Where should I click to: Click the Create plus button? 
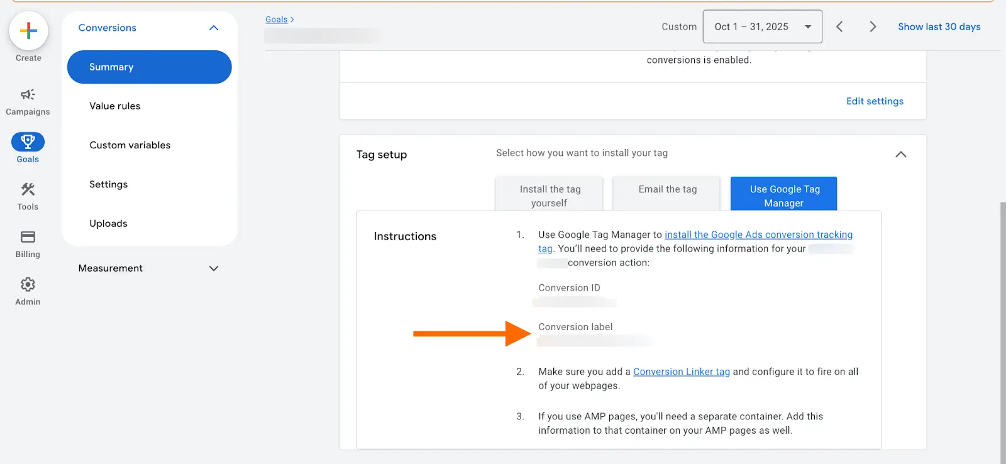click(28, 31)
